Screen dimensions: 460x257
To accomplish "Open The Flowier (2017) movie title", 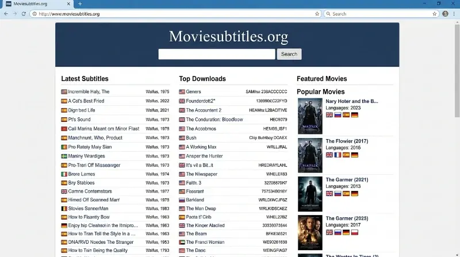I will point(347,141).
